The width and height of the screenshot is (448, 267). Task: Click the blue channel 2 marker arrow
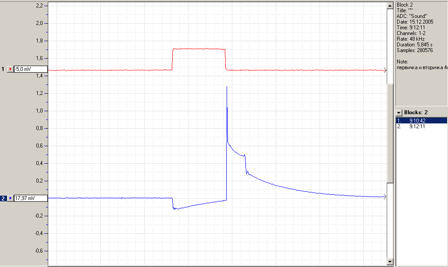[10, 198]
